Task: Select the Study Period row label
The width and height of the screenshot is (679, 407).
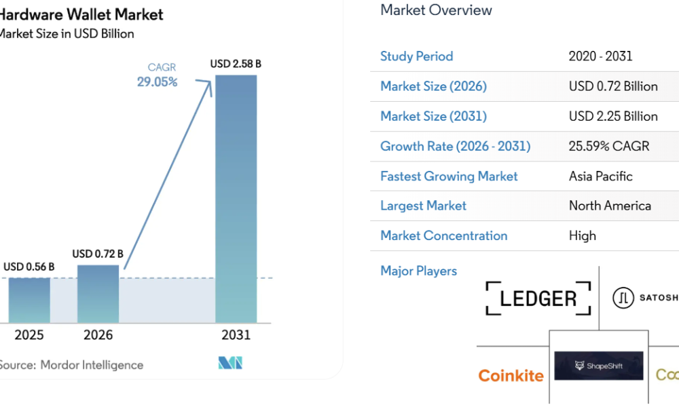Action: click(x=416, y=56)
